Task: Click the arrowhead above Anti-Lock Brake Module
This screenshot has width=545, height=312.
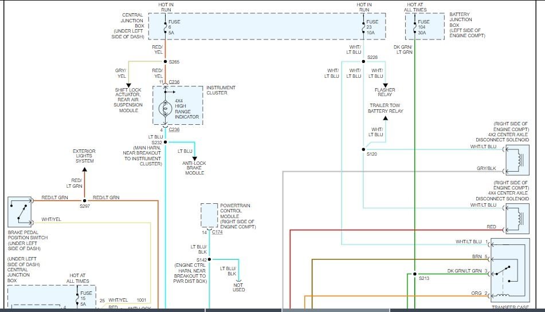Action: 195,159
